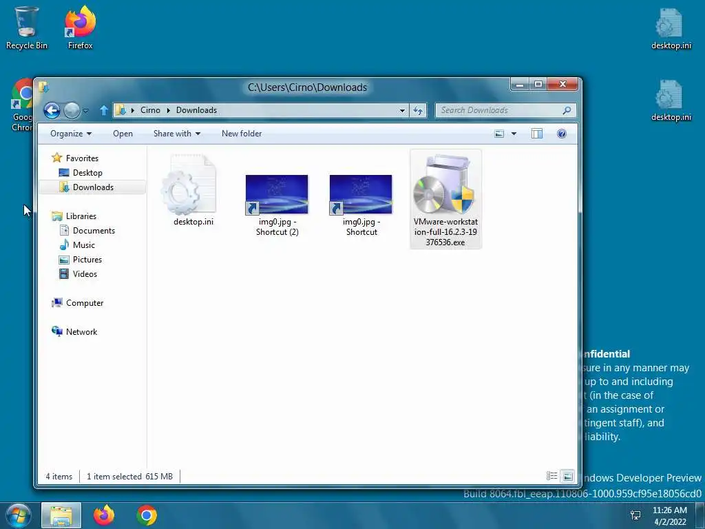Select the upper desktop.ini desktop icon
The height and width of the screenshot is (529, 705).
(x=671, y=29)
